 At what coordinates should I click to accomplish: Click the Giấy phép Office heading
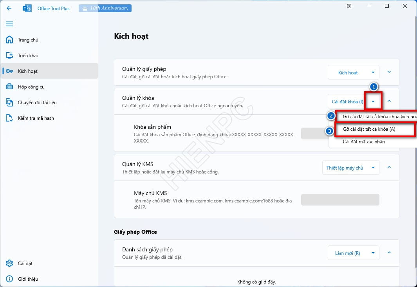tap(135, 232)
